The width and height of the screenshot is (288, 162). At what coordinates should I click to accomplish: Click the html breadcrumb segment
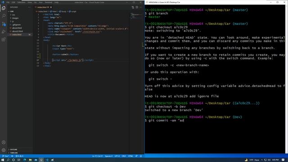click(53, 11)
